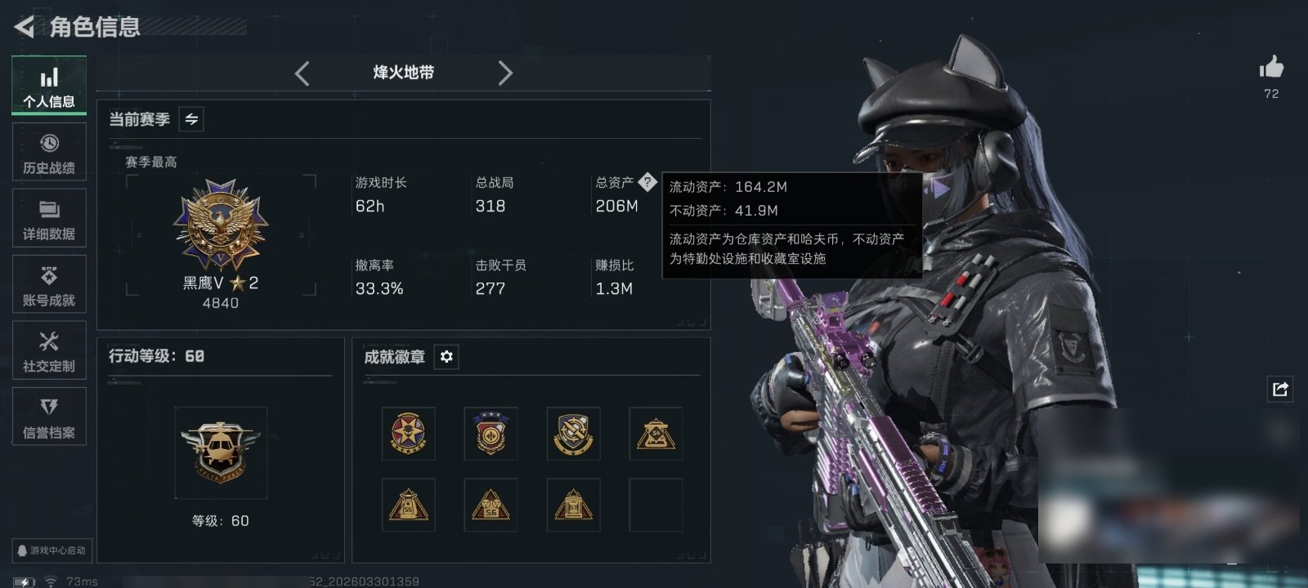This screenshot has width=1308, height=588.
Task: Select the level 60 helicopter badge
Action: point(221,452)
